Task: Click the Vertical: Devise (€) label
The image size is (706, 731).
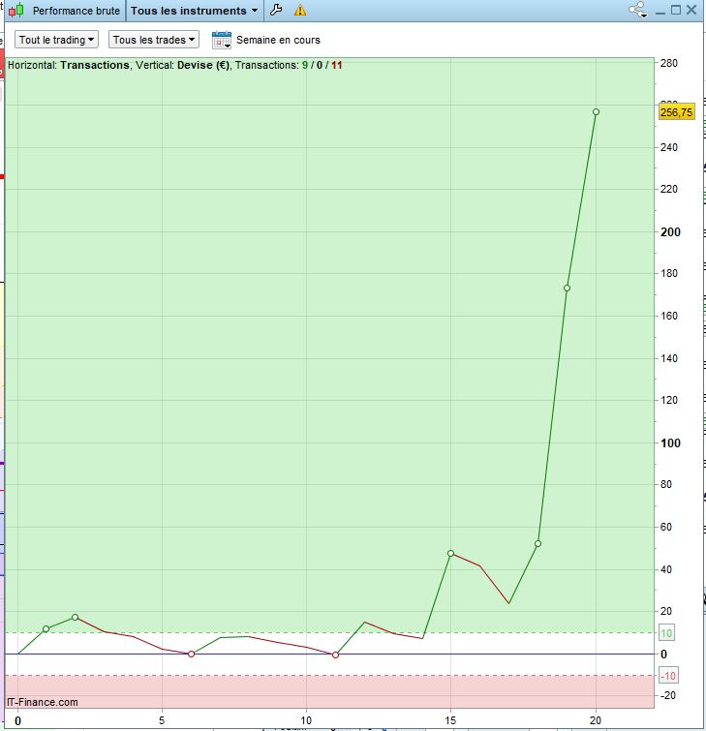Action: coord(183,65)
